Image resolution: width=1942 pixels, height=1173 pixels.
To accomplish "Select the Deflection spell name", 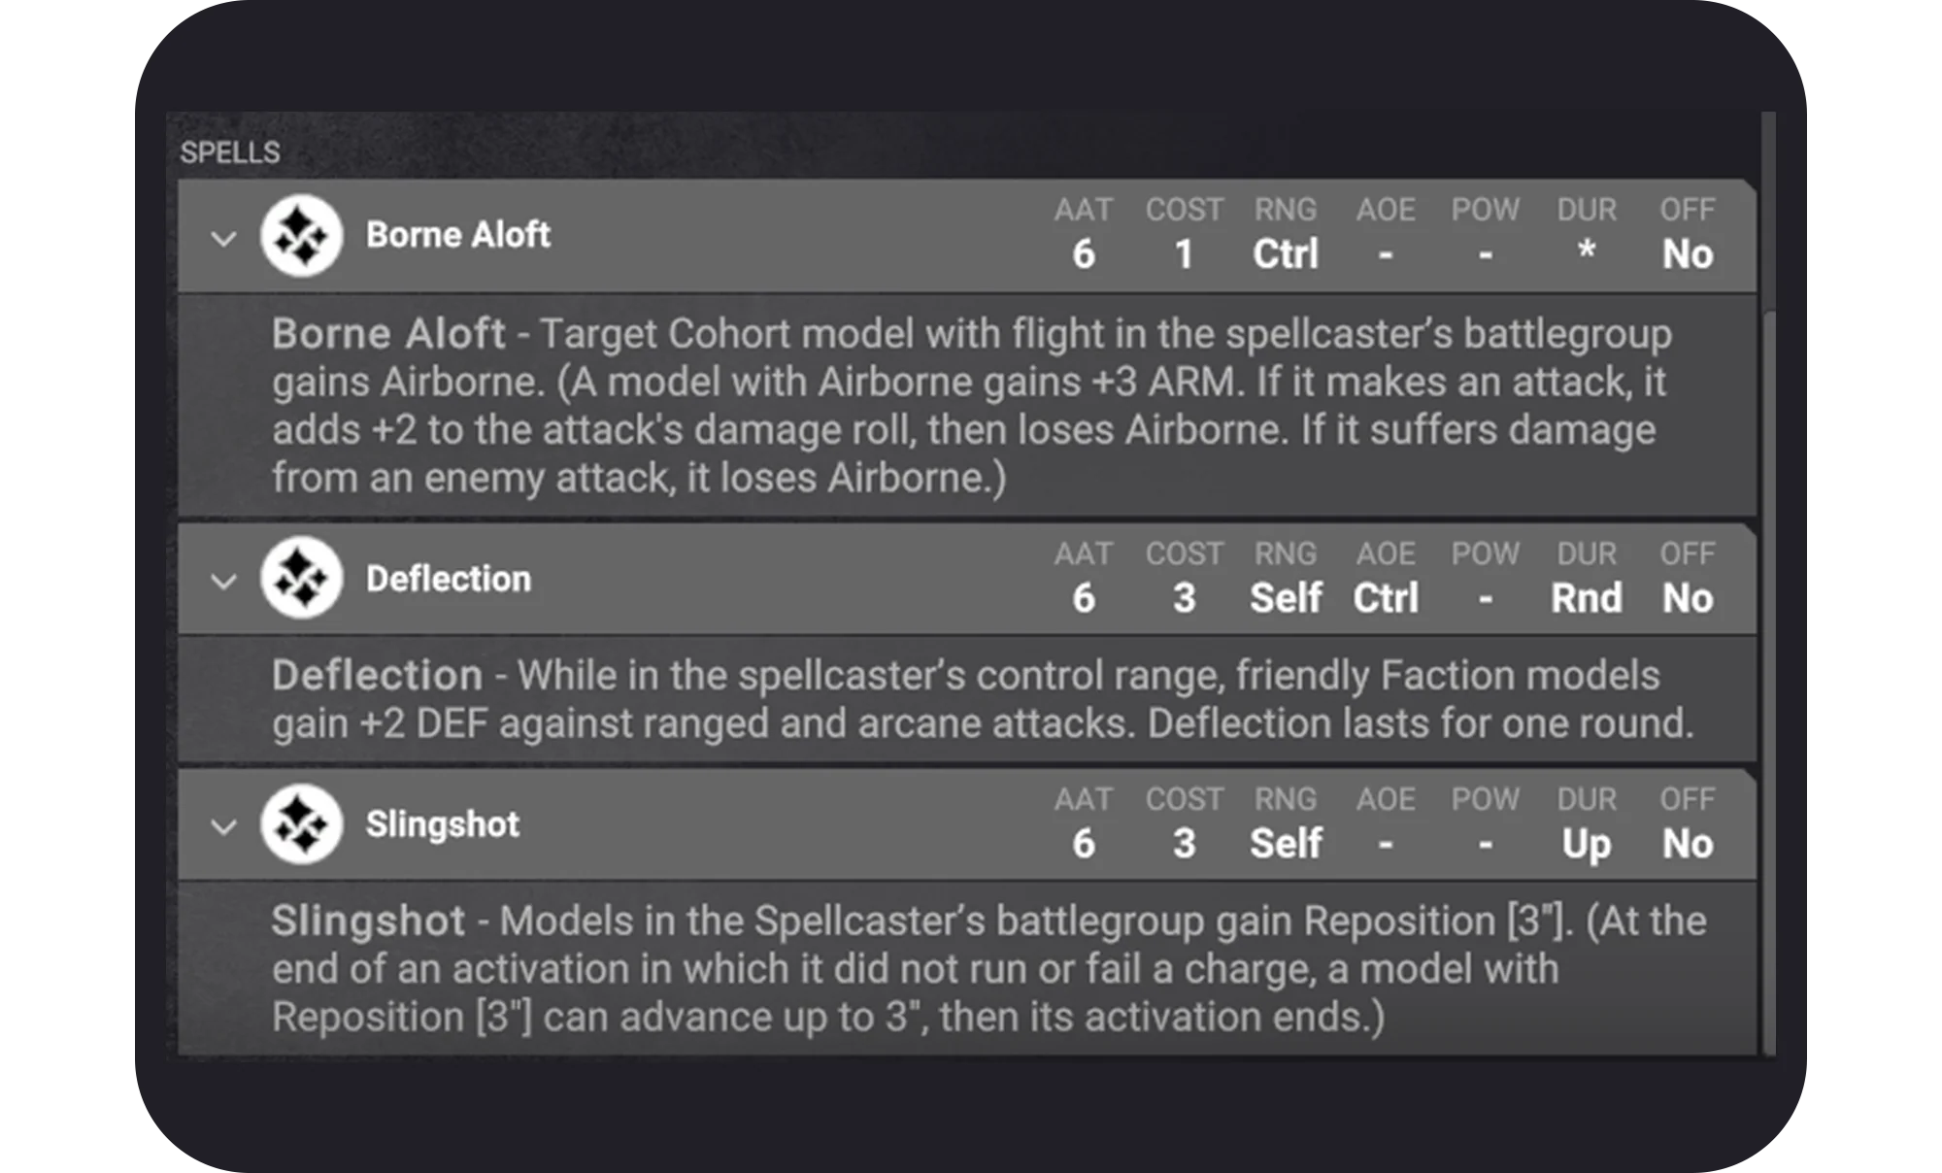I will [x=449, y=579].
